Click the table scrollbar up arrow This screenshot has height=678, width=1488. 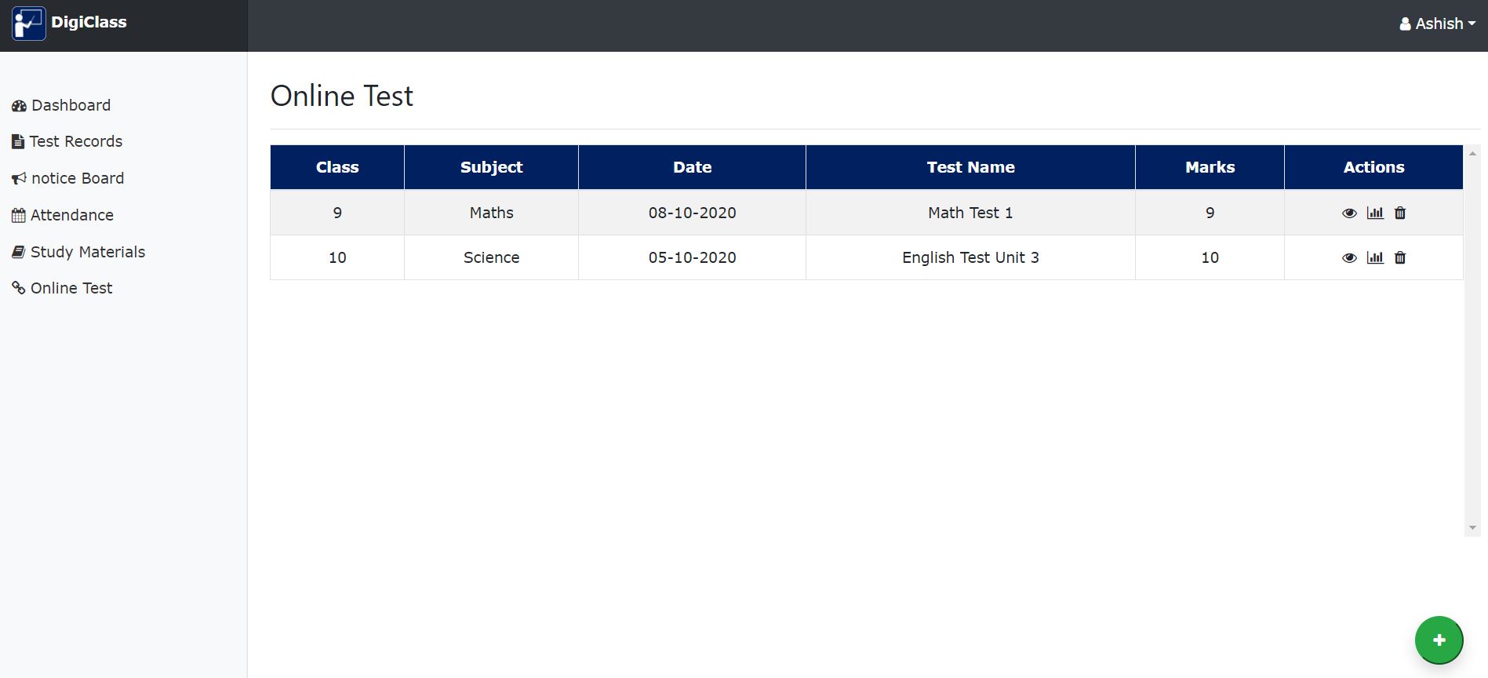[1472, 154]
